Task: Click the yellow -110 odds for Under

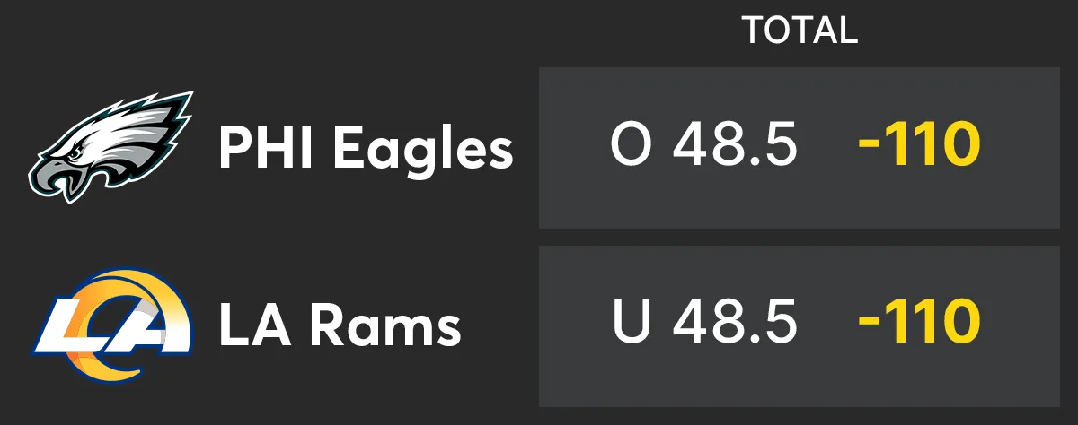Action: click(x=917, y=322)
